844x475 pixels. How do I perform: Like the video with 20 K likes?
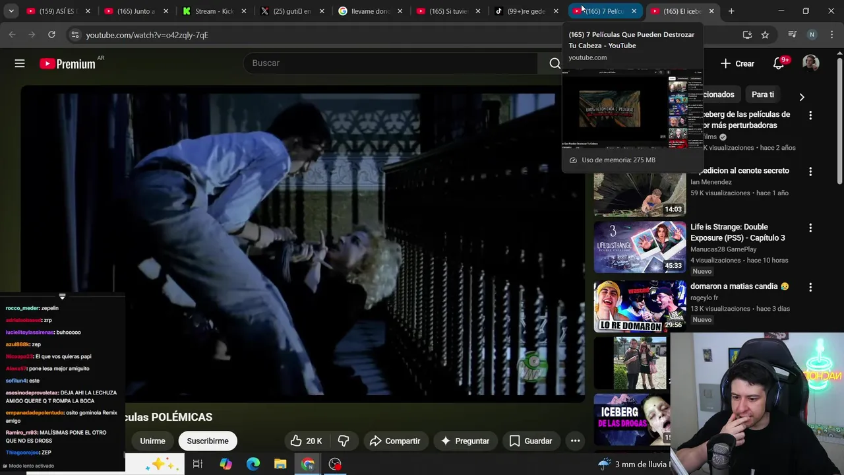pos(307,441)
